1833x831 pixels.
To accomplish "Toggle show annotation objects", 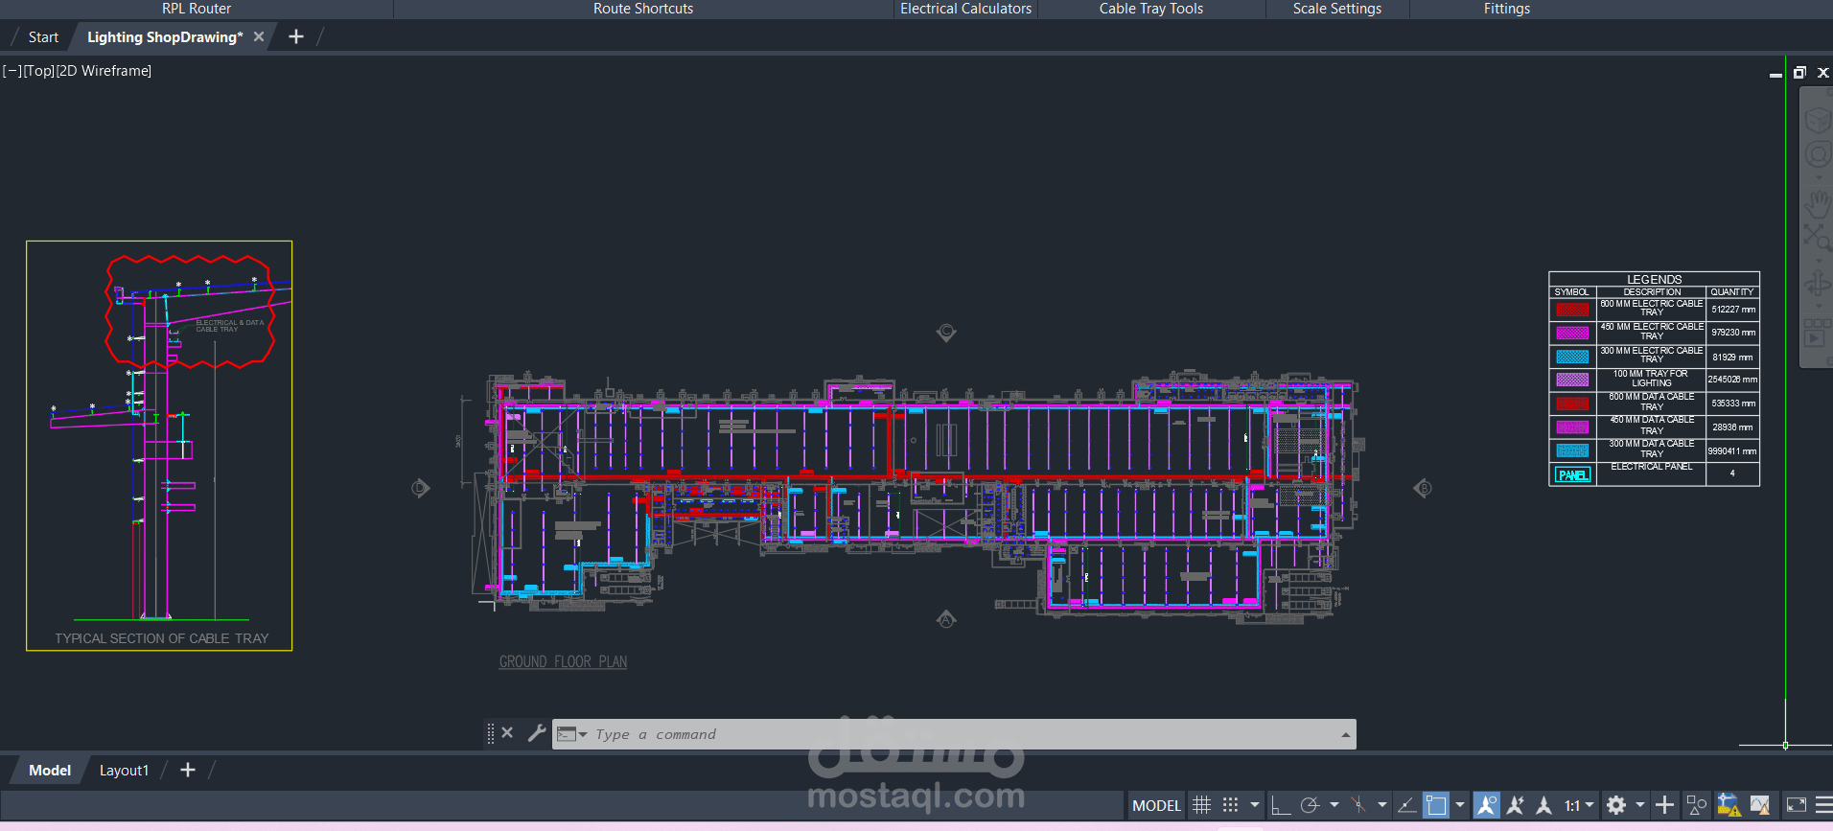I will [1487, 805].
